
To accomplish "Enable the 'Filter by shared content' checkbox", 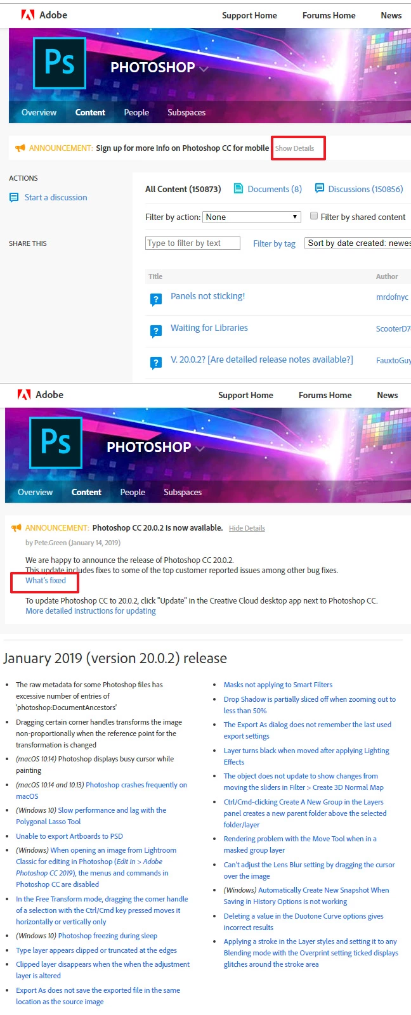I will point(314,216).
